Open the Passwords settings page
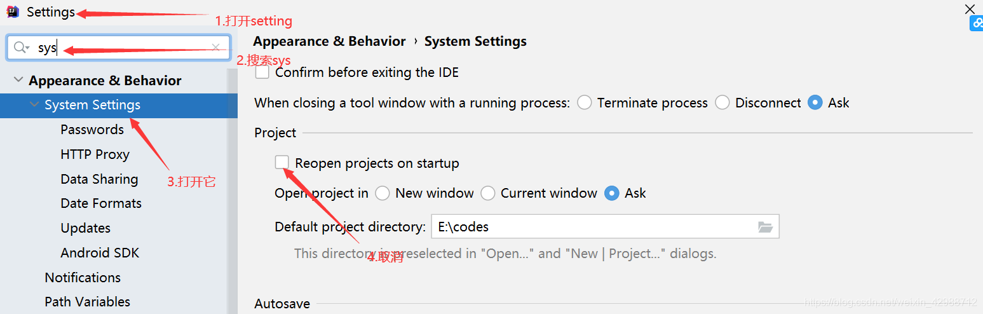This screenshot has height=314, width=983. coord(92,130)
